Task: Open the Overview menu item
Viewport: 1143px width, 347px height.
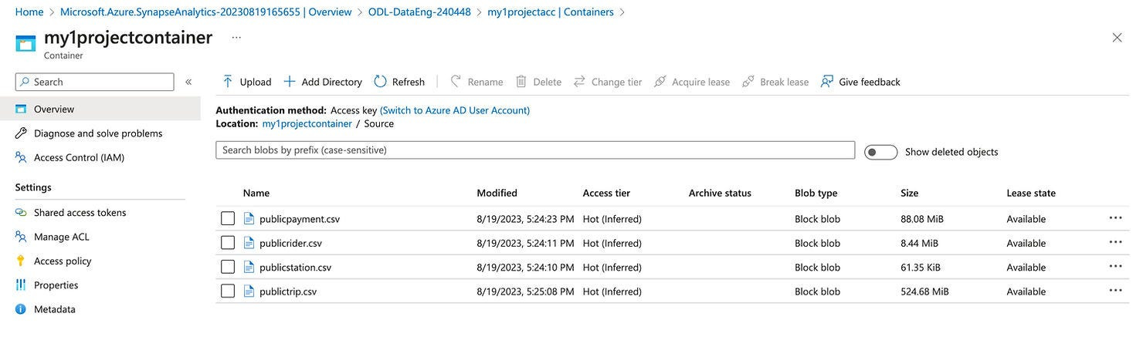Action: pos(100,109)
